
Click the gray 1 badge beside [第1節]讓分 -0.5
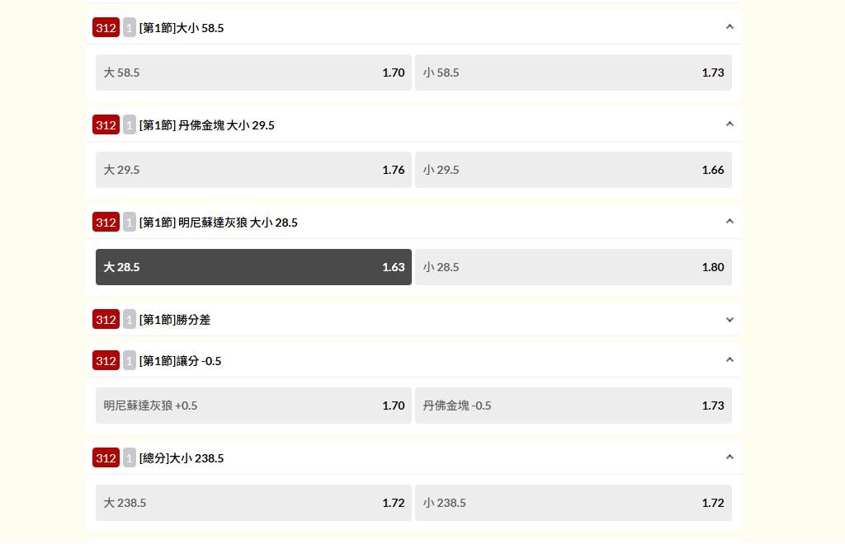(x=130, y=361)
